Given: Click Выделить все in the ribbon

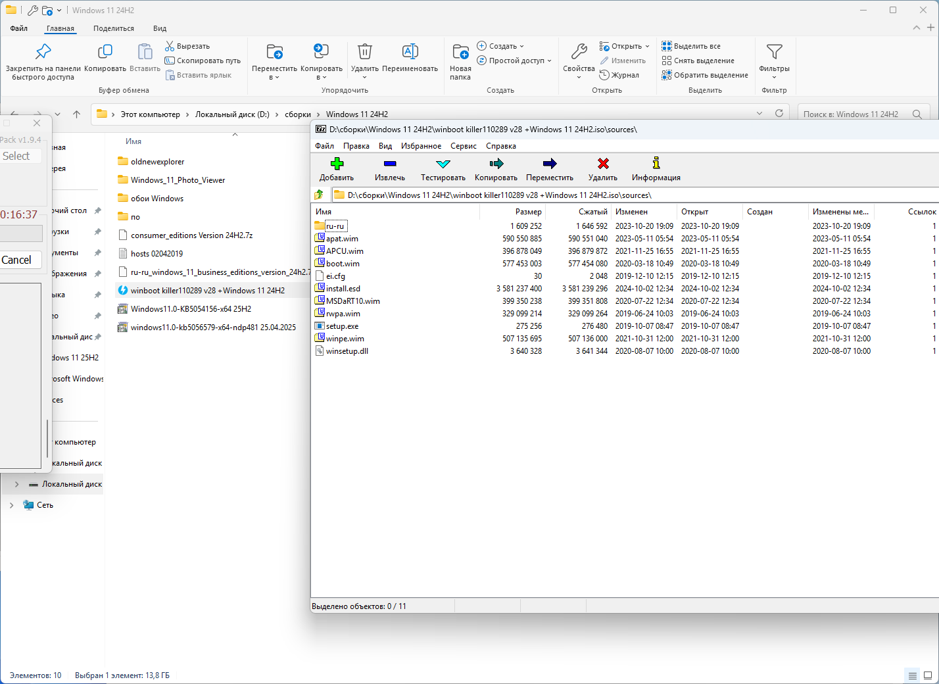Looking at the screenshot, I should pyautogui.click(x=696, y=46).
